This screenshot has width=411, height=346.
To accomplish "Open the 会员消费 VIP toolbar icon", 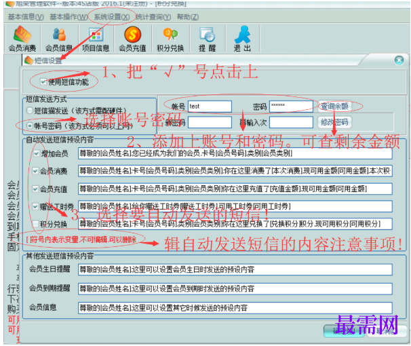I will (22, 39).
